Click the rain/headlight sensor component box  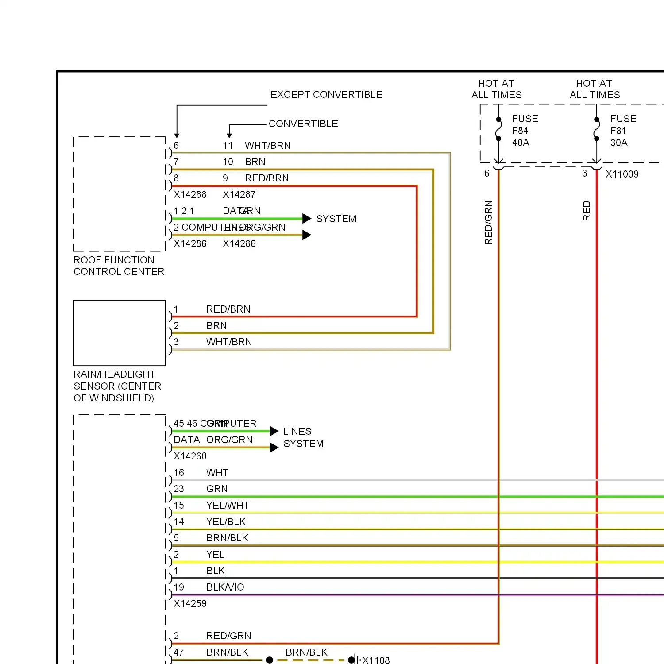(x=120, y=333)
